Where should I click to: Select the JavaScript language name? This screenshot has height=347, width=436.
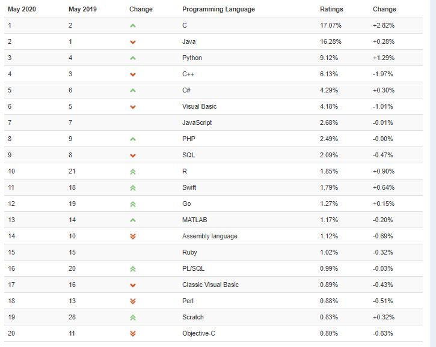(x=197, y=122)
